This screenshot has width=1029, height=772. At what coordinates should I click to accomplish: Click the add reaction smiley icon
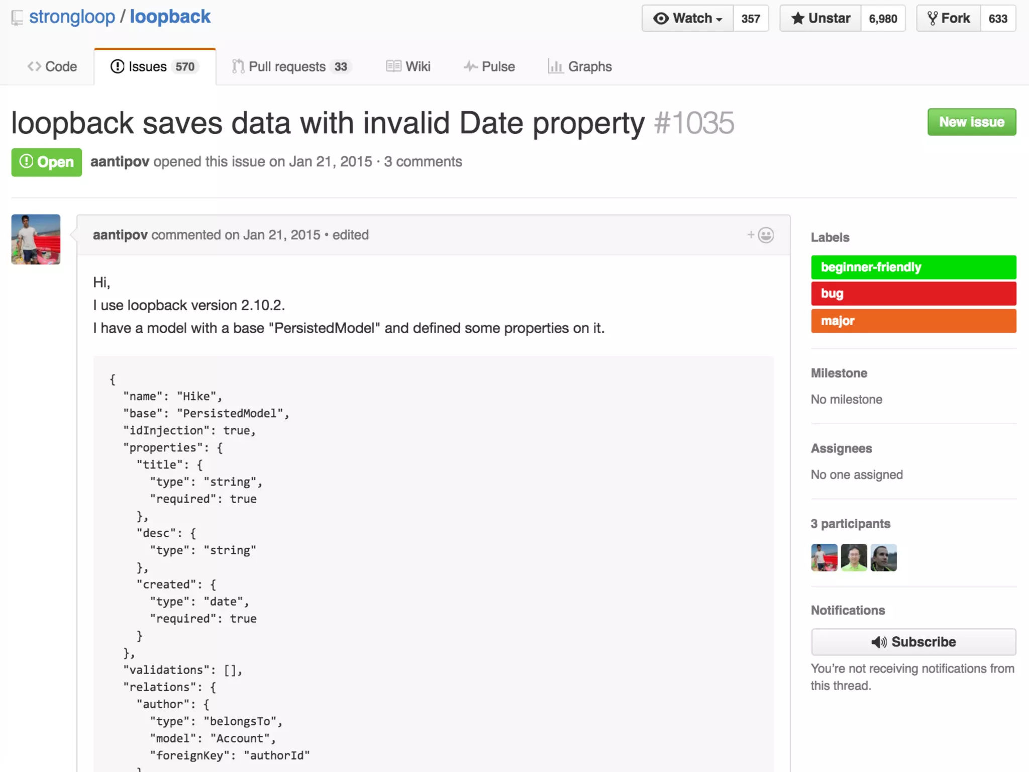[x=765, y=235]
